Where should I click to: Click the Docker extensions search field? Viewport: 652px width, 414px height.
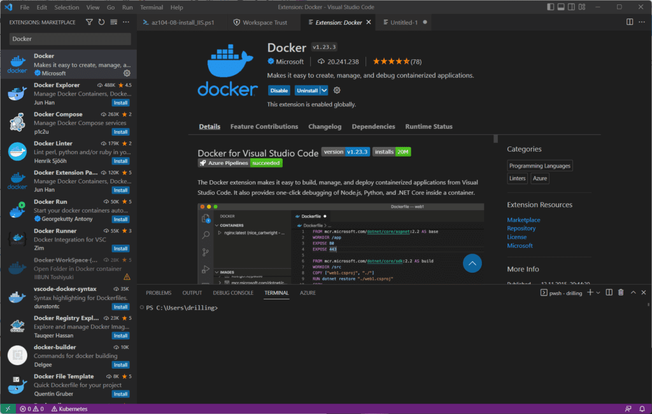click(x=70, y=39)
